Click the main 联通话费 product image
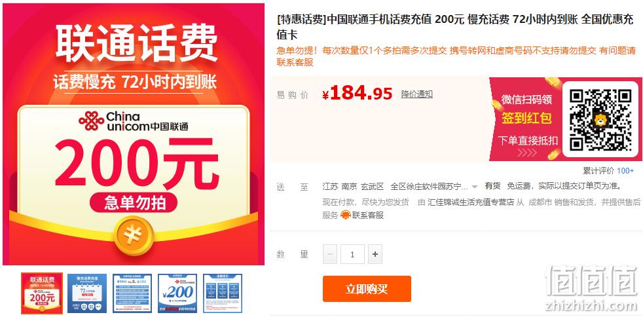The width and height of the screenshot is (643, 317). click(x=134, y=134)
